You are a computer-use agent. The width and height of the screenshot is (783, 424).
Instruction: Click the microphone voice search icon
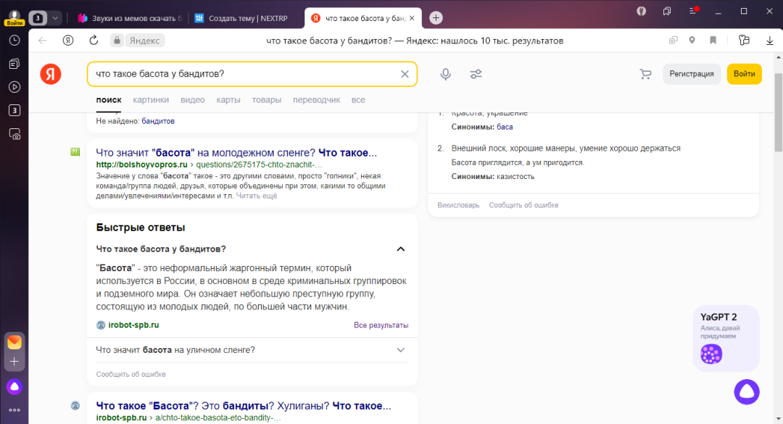[x=446, y=74]
